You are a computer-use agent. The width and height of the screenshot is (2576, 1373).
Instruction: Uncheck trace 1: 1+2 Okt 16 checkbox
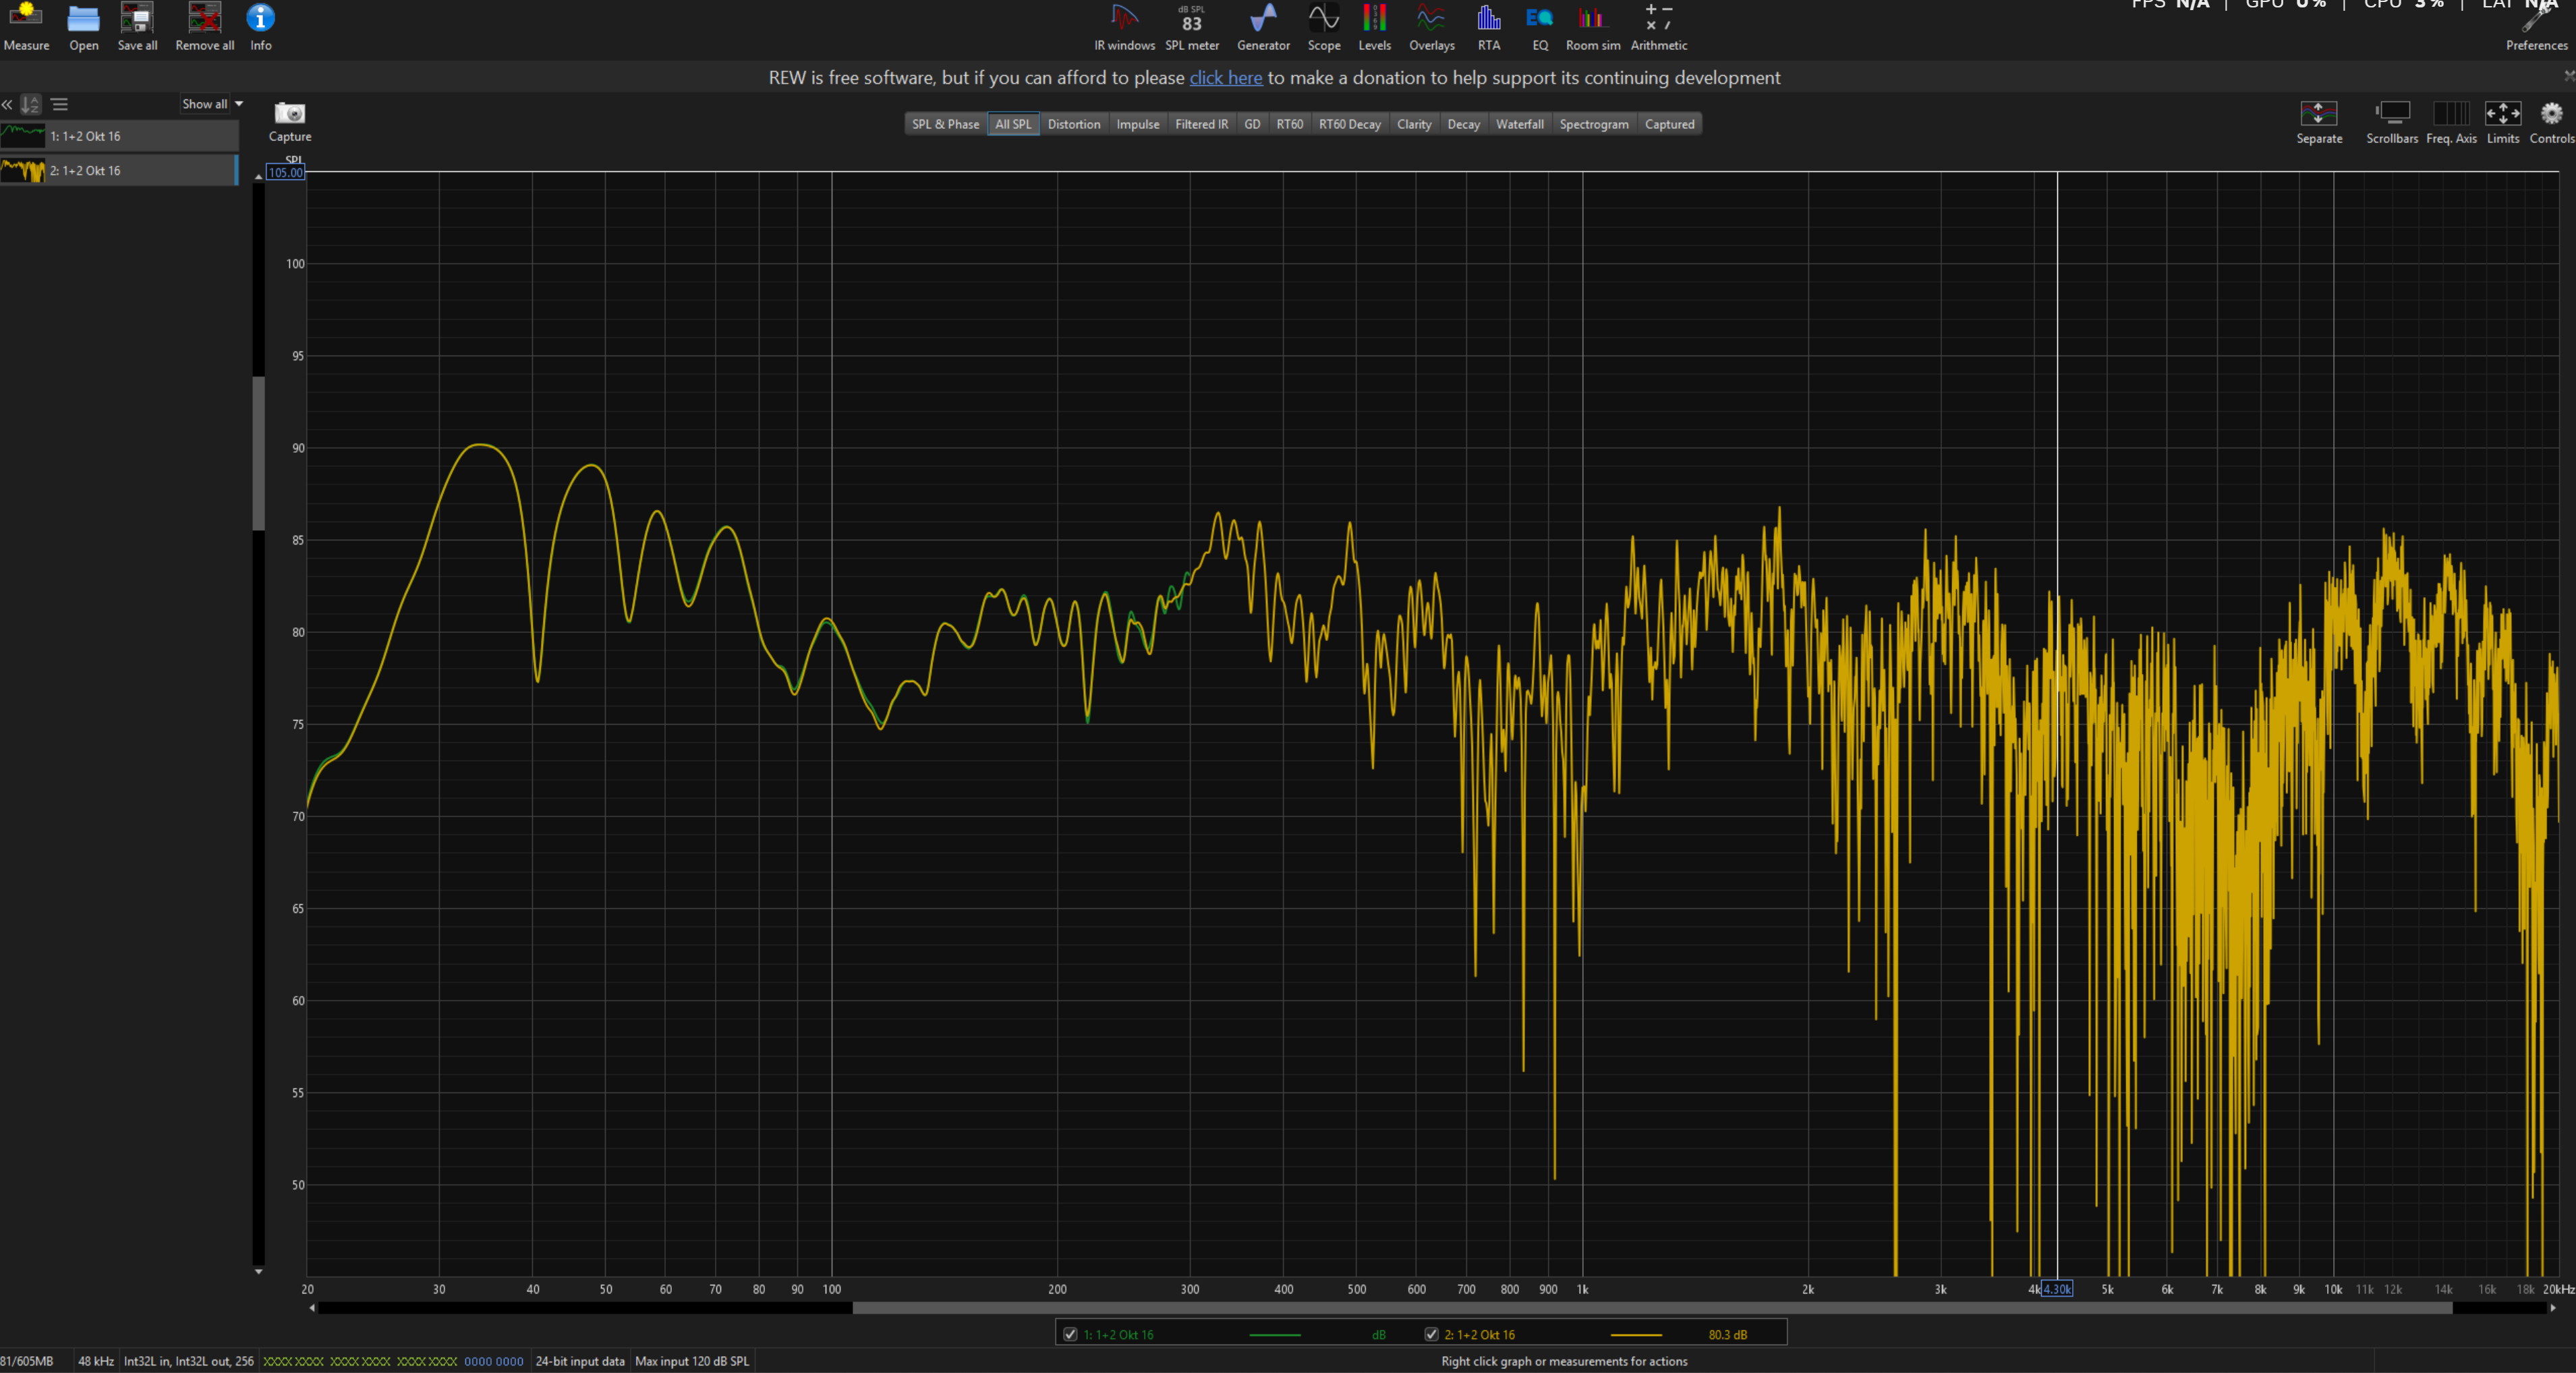click(x=1070, y=1334)
